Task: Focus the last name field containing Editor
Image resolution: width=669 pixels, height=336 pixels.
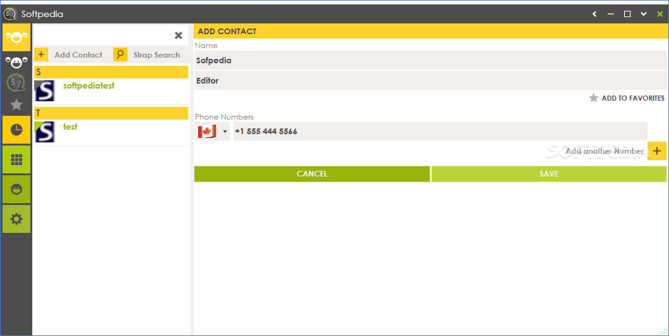Action: 430,80
